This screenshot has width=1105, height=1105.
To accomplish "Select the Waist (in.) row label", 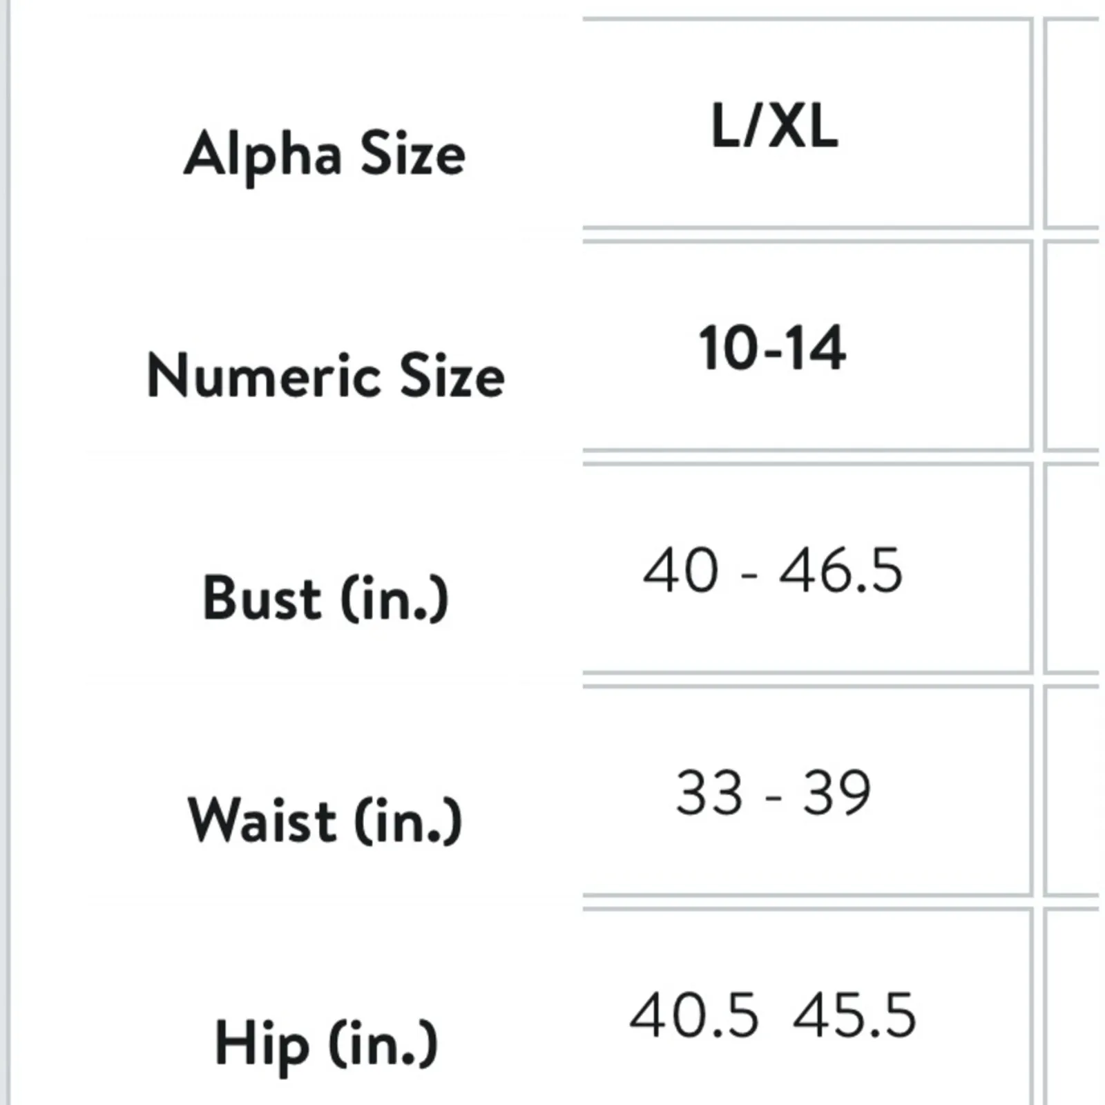I will click(x=325, y=820).
